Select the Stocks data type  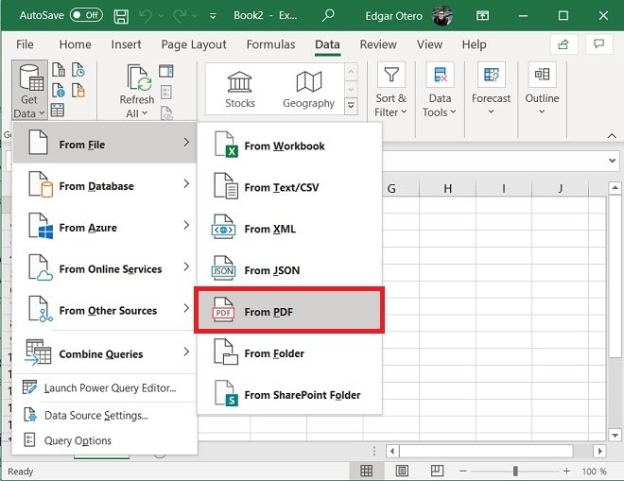pos(239,90)
